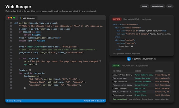Viewport: 179px width, 108px height.
Task: Click the 'p class="location"' HTML line
Action: click(126, 43)
